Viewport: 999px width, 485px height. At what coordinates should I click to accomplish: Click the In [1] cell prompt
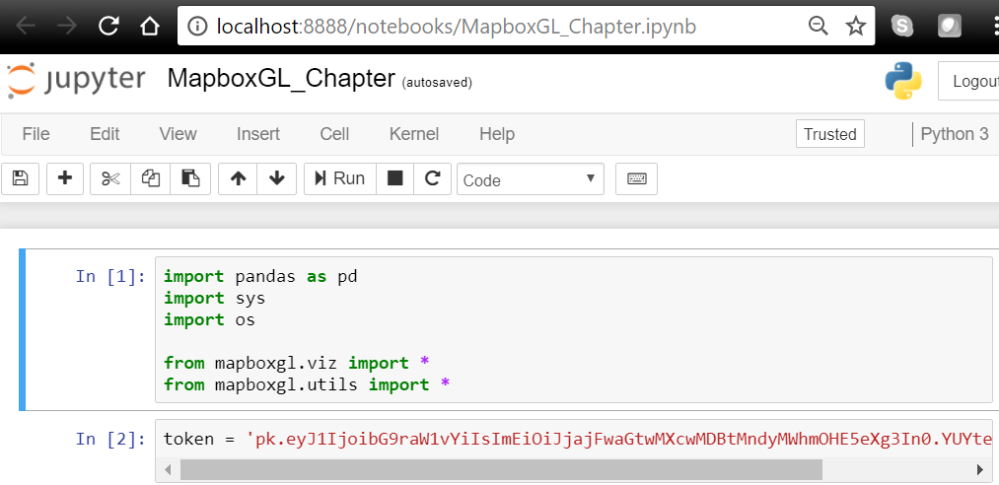point(110,276)
